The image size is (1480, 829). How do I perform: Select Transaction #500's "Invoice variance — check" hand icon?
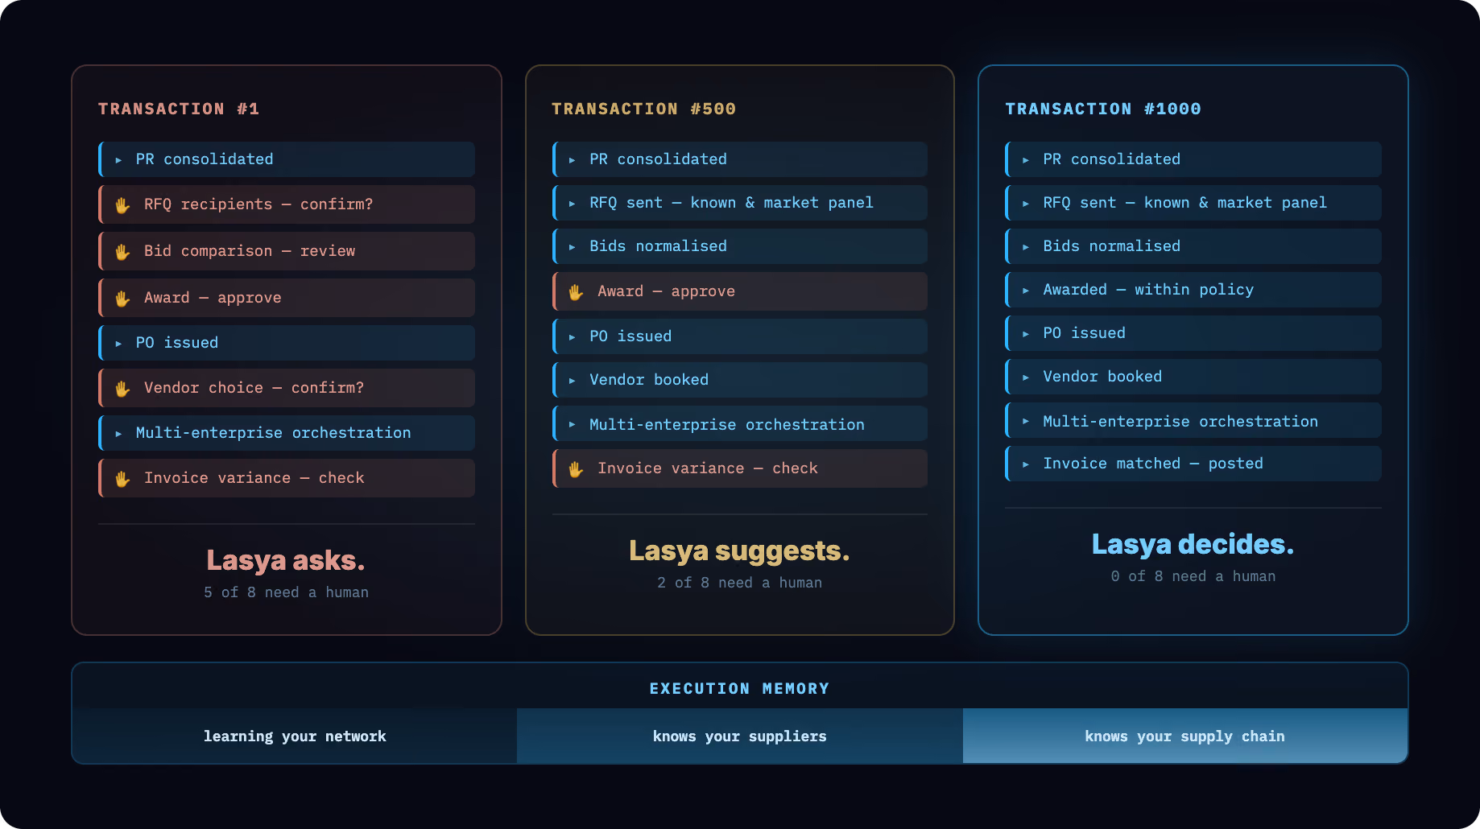576,469
